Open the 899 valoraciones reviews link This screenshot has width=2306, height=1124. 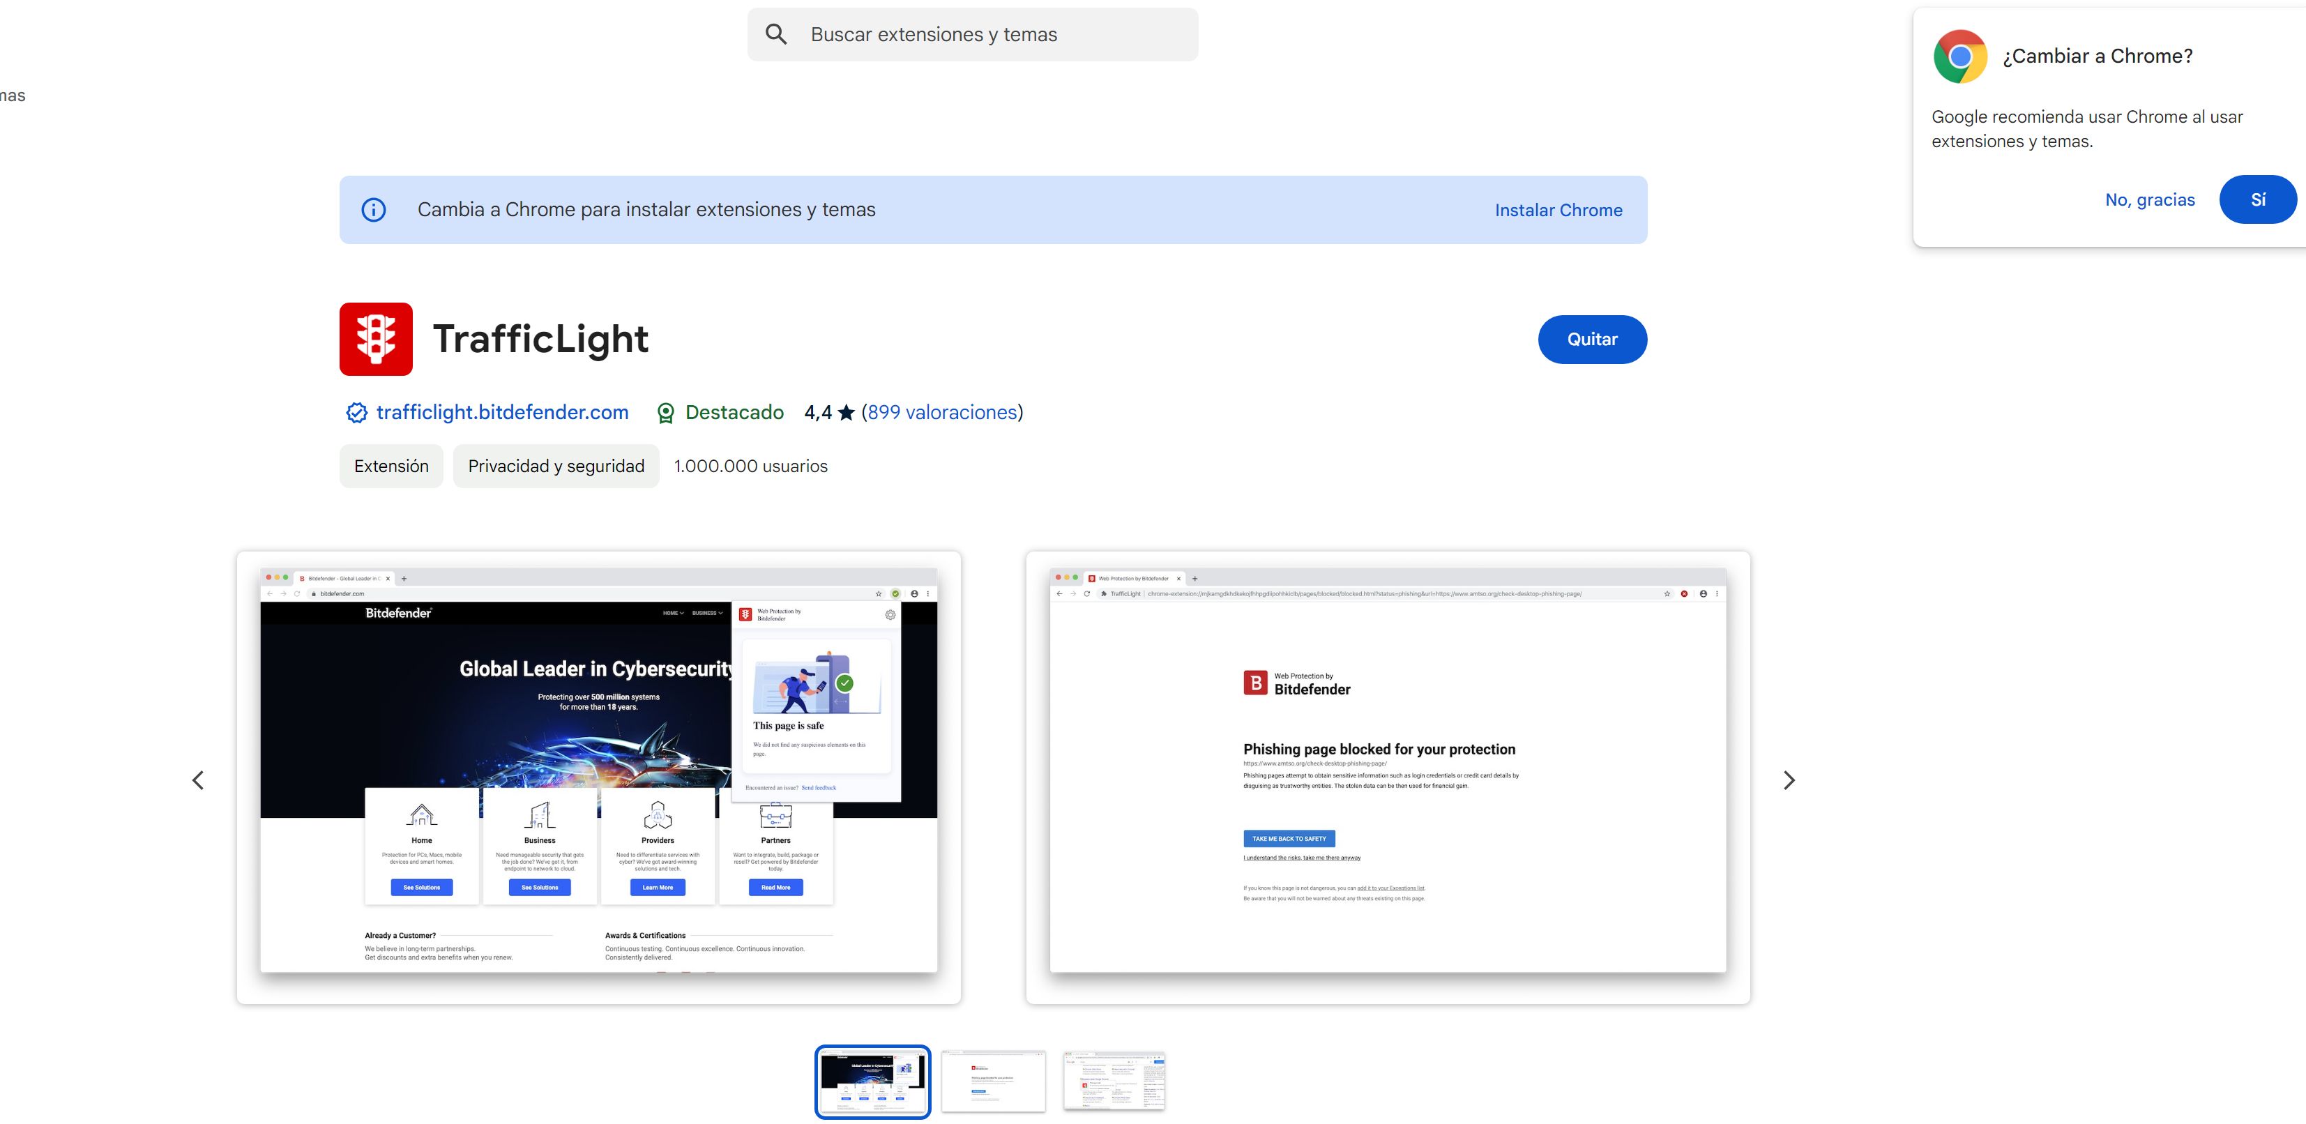[x=943, y=413]
